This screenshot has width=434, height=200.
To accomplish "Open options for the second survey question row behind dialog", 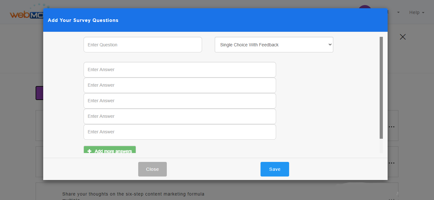I will (391, 163).
